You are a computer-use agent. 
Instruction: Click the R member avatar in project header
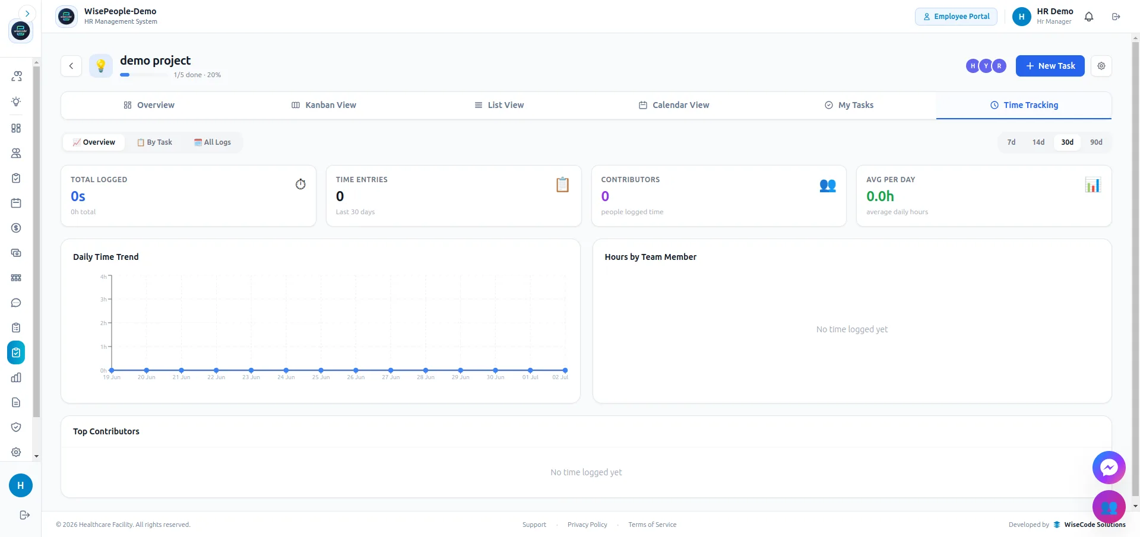(999, 66)
